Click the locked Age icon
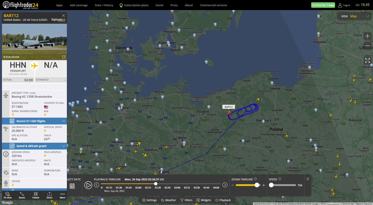Image resolution: width=373 pixels, height=205 pixels. coord(45,114)
